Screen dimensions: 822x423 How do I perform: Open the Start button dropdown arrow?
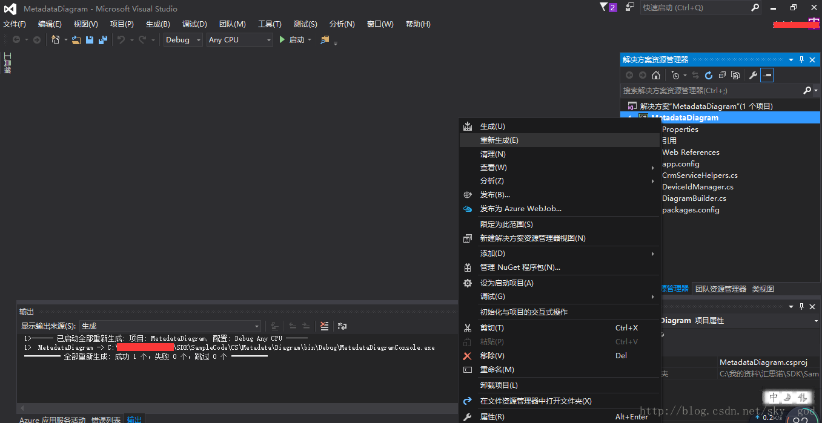(310, 40)
